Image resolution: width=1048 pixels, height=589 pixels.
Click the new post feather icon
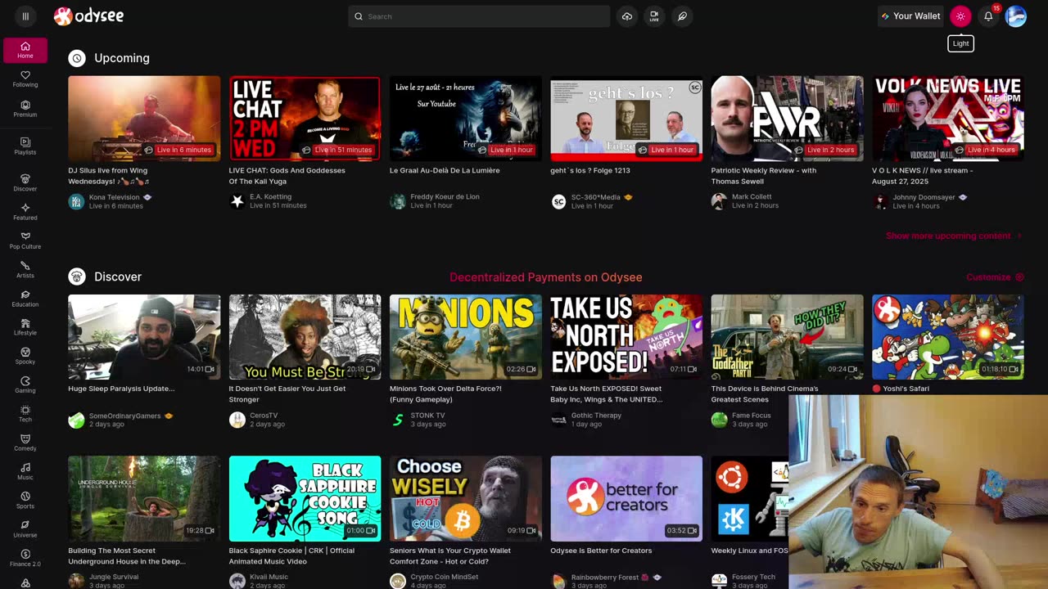(681, 16)
